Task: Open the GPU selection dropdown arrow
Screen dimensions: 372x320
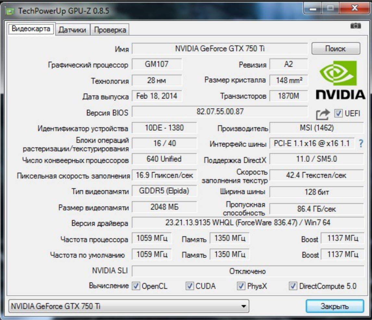Action: [243, 306]
